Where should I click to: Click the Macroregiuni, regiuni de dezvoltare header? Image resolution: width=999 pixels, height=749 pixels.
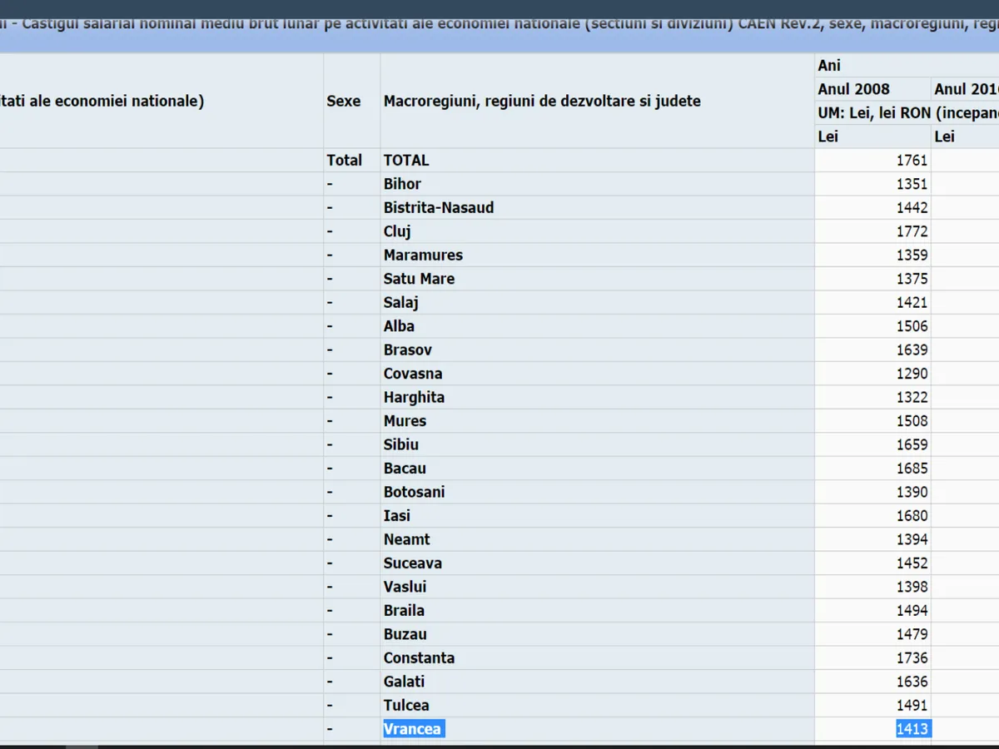click(542, 101)
